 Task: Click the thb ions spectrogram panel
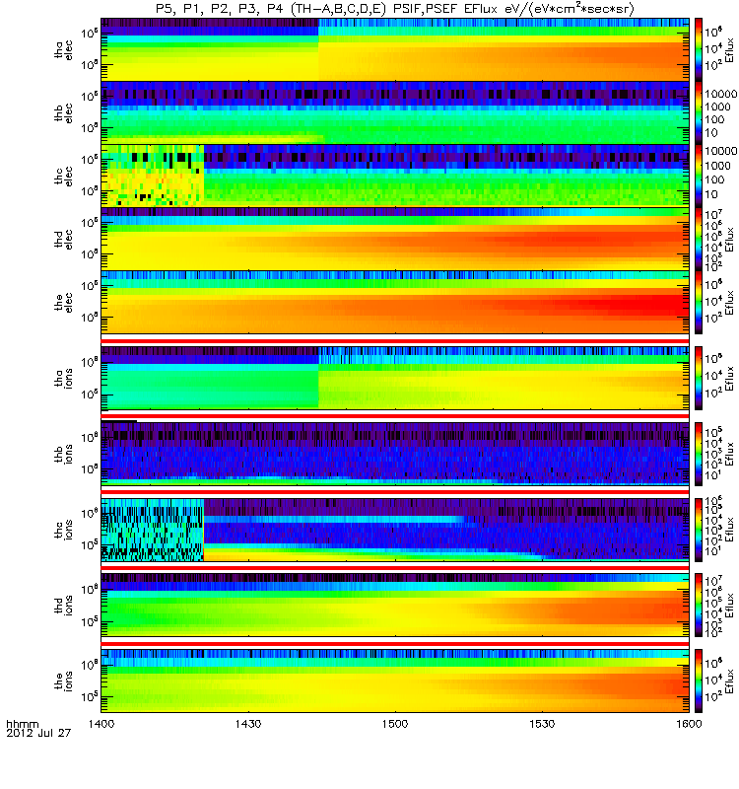[395, 454]
